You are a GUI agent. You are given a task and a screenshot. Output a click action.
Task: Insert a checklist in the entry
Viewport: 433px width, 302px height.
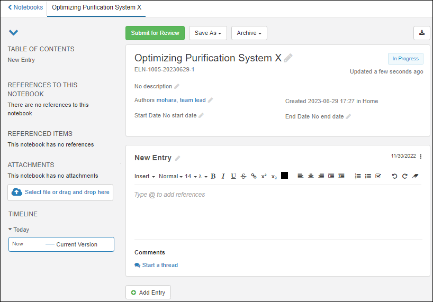tap(378, 176)
